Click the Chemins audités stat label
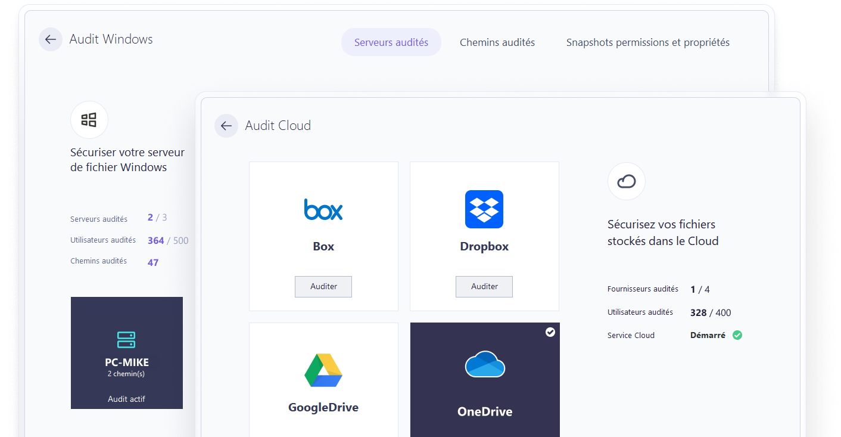This screenshot has height=437, width=841. point(98,261)
